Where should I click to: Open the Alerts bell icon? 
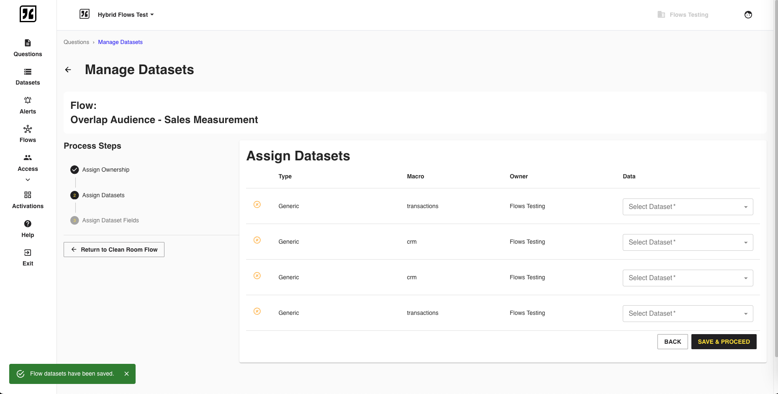(28, 100)
